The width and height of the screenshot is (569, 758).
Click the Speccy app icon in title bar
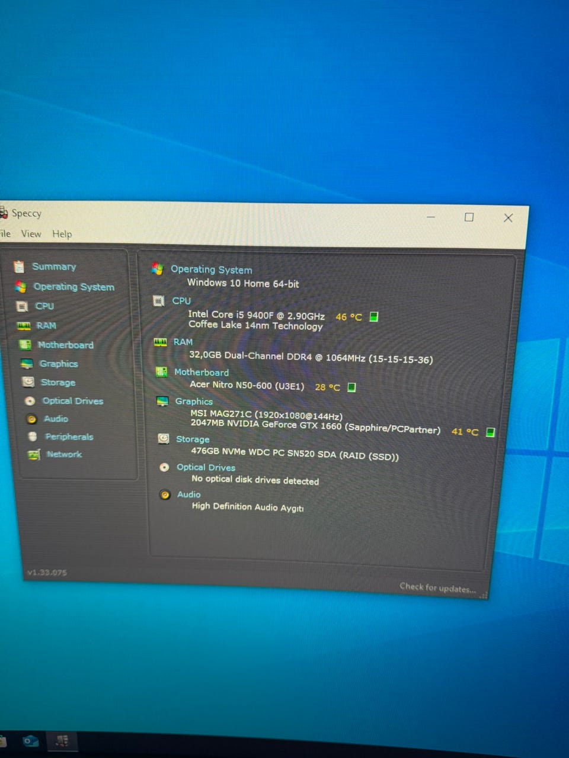(3, 213)
